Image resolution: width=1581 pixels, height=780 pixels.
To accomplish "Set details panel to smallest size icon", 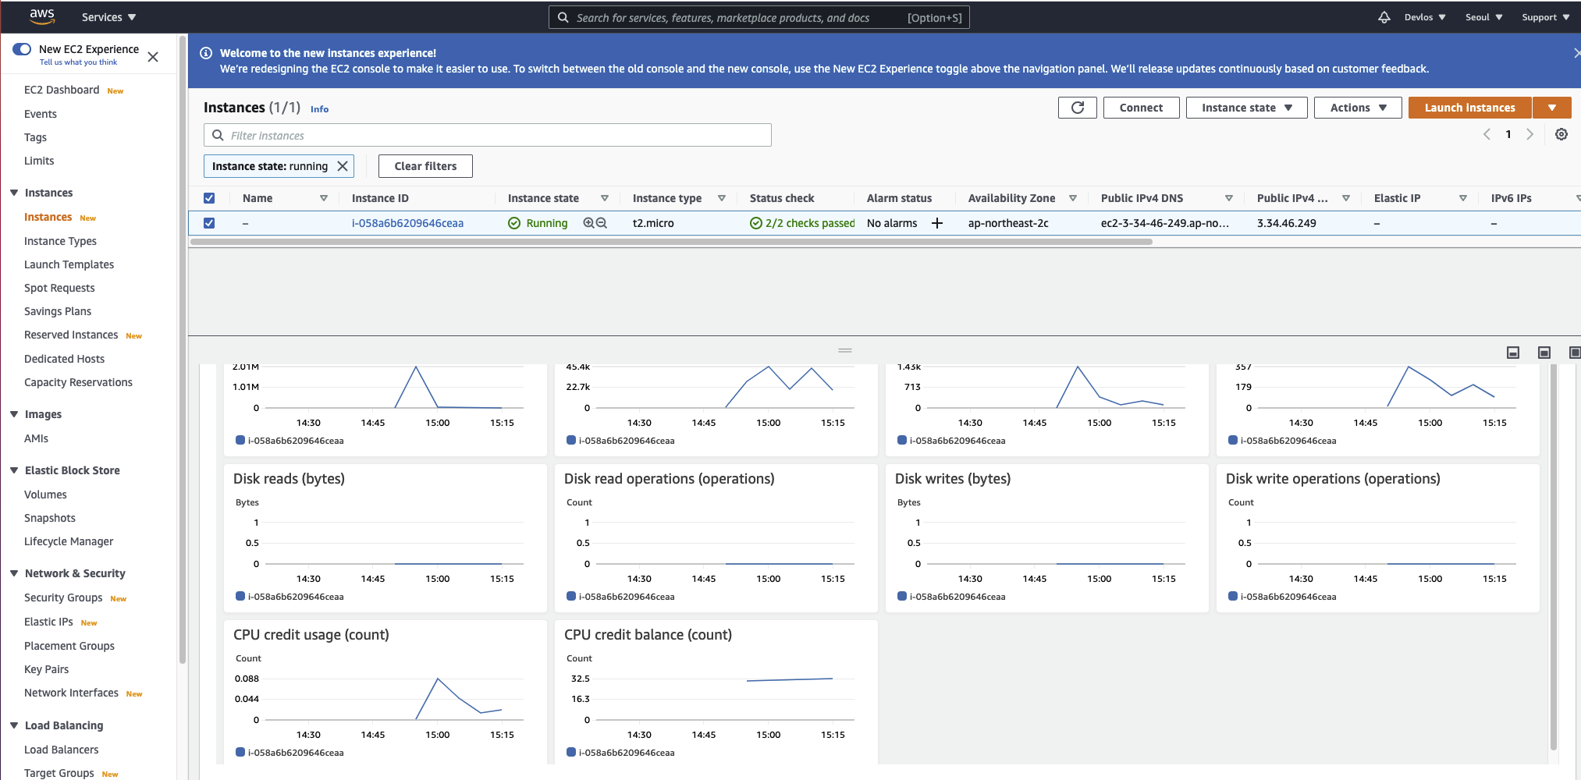I will pos(1513,353).
